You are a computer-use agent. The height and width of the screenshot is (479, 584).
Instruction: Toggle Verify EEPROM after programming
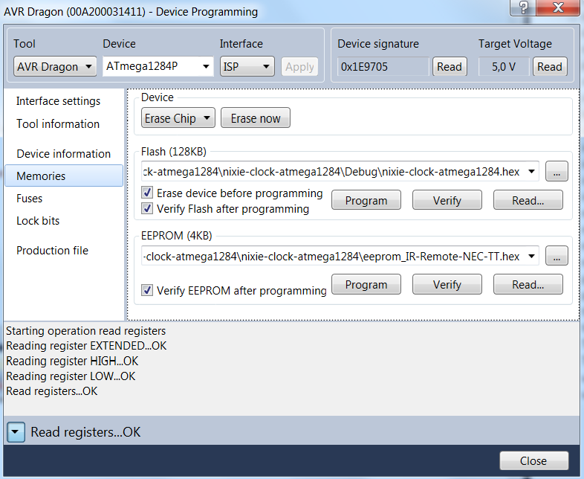tap(147, 290)
